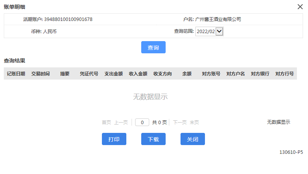Click the 对方账号 column header
308x174 pixels.
pos(211,74)
